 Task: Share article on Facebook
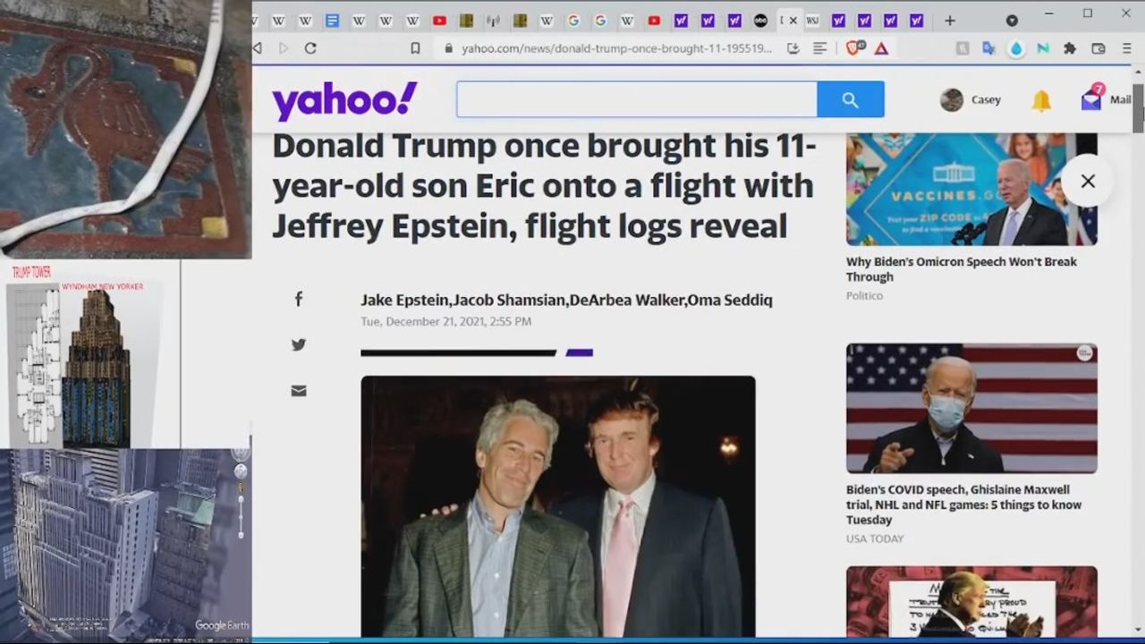(x=299, y=300)
